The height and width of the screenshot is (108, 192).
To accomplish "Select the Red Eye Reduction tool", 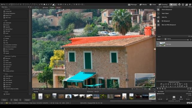I will 9,13.
